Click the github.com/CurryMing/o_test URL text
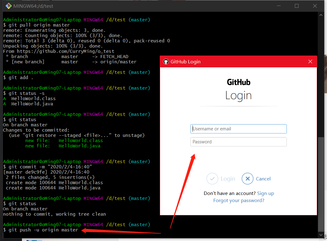 pyautogui.click(x=66, y=51)
